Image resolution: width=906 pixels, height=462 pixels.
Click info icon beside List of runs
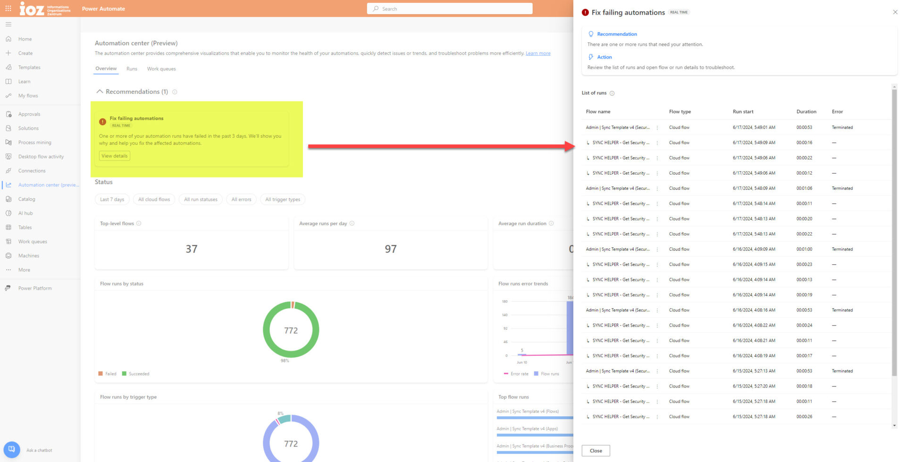click(x=612, y=93)
